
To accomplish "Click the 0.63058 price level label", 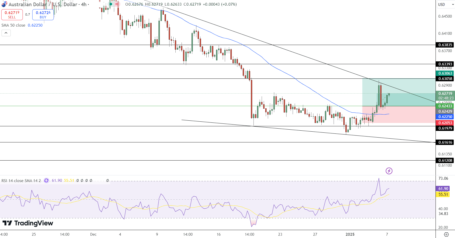I will coord(445,79).
